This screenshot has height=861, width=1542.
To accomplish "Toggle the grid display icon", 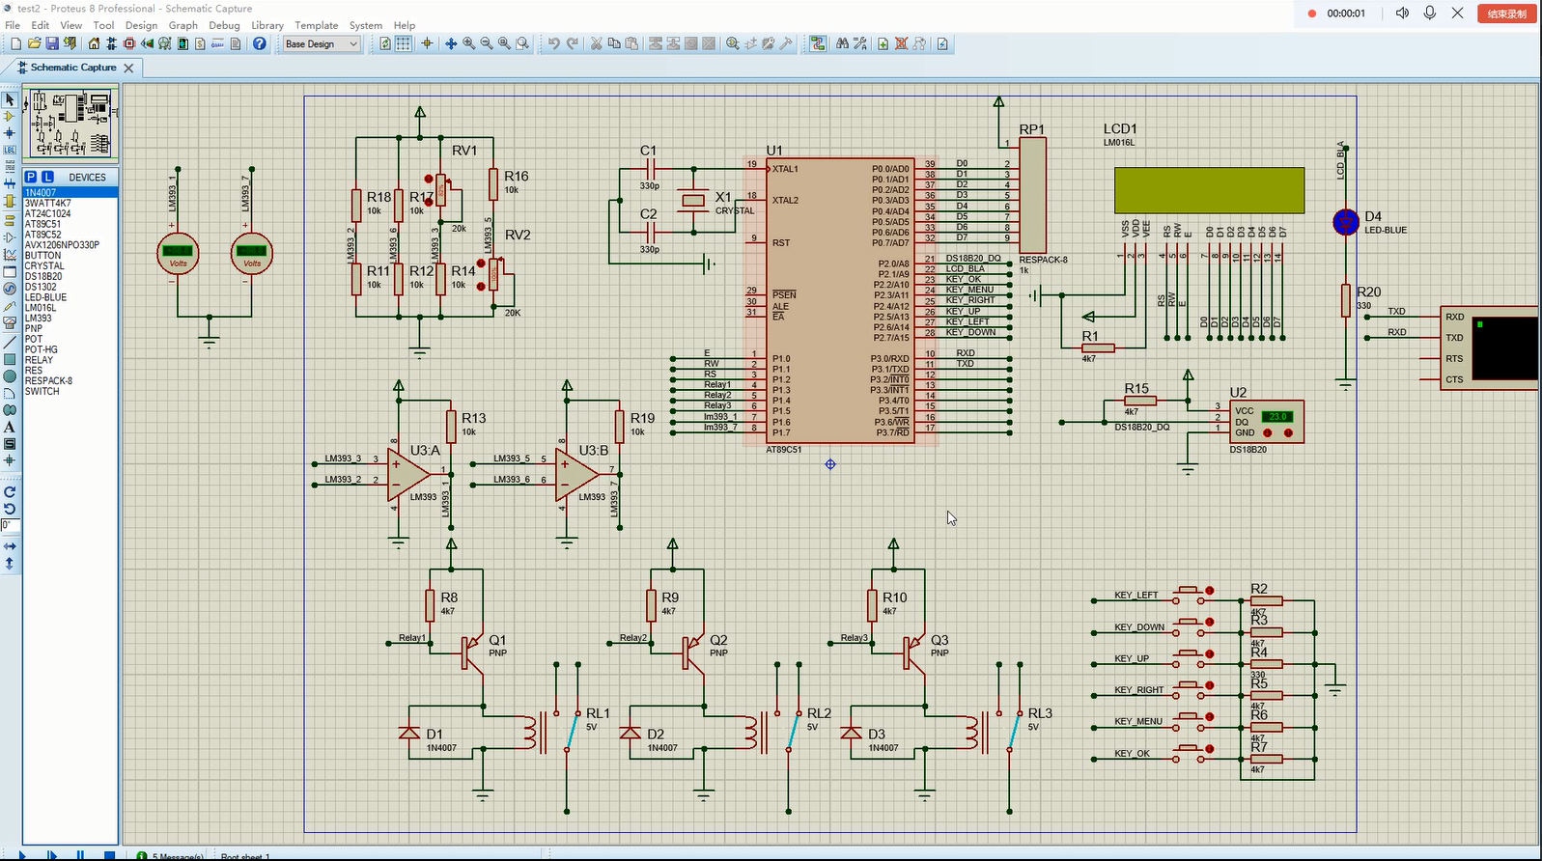I will click(403, 43).
